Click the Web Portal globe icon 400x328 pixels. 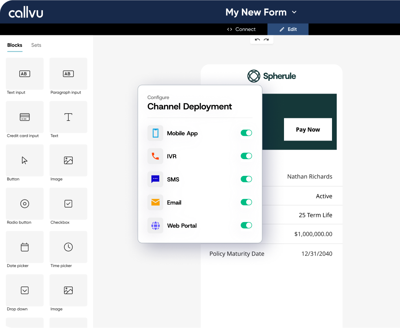[155, 226]
